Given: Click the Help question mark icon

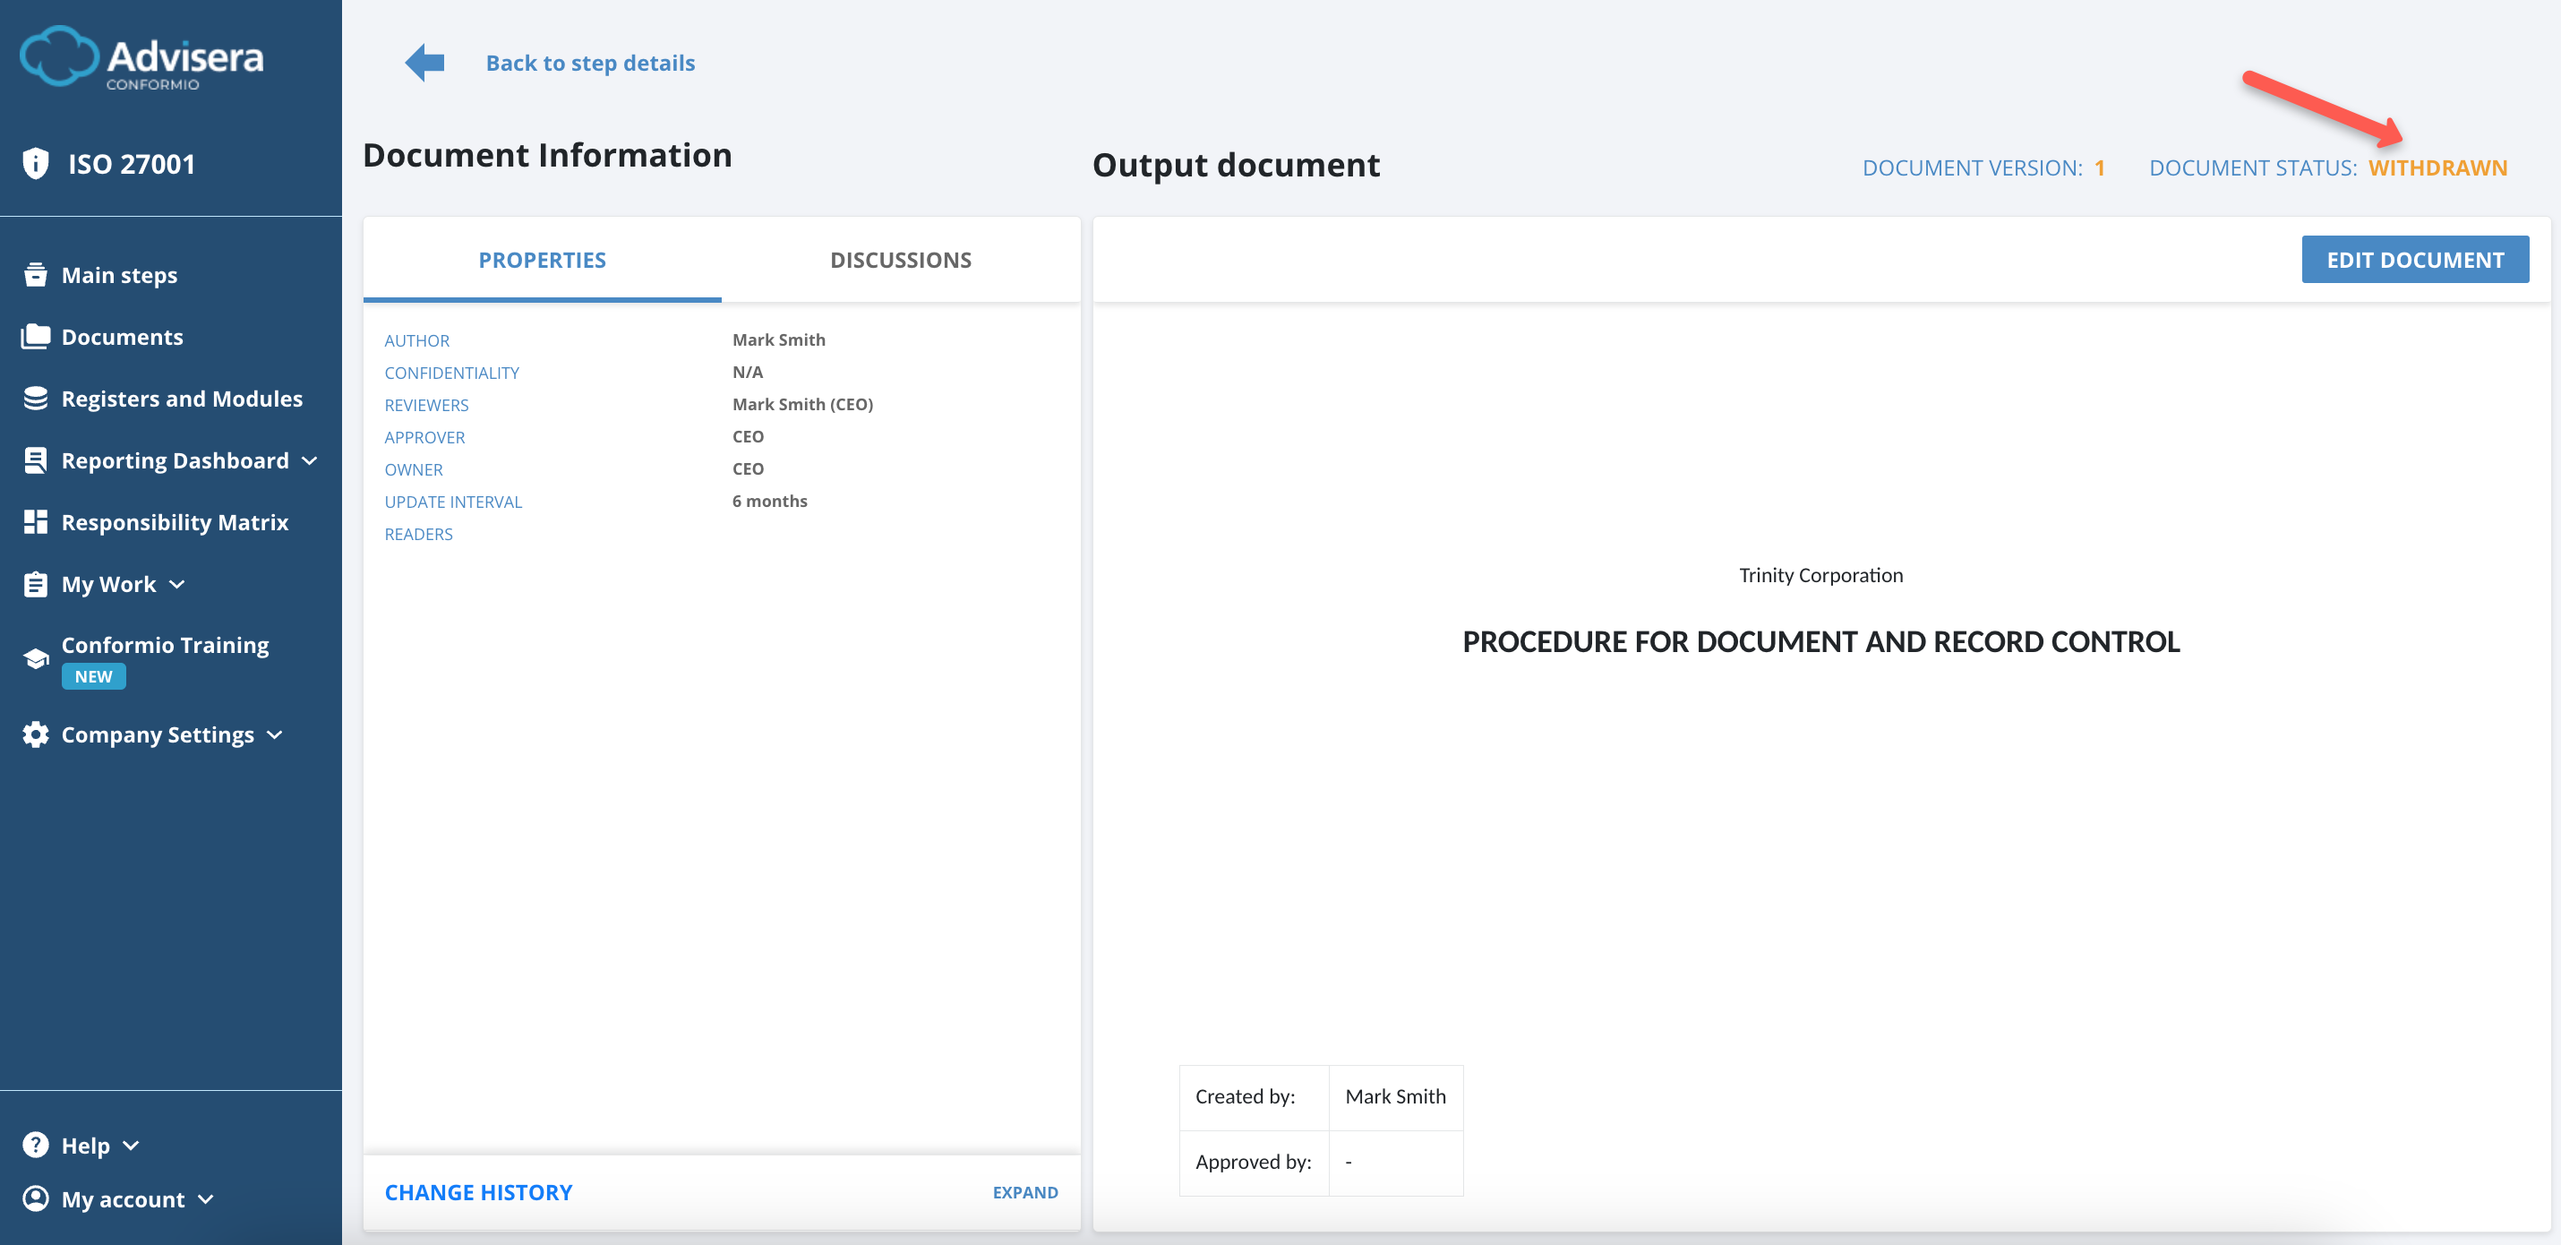Looking at the screenshot, I should point(36,1145).
